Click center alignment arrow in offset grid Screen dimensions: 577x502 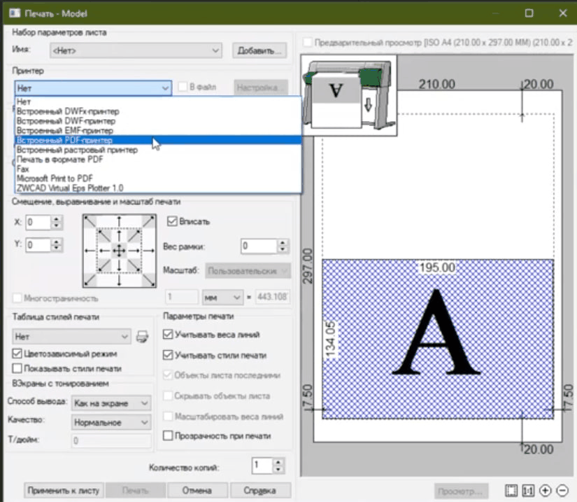[118, 251]
